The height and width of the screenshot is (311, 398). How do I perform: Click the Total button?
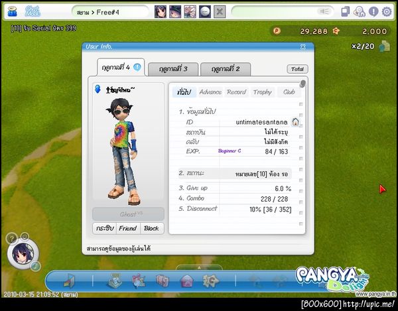coord(297,69)
